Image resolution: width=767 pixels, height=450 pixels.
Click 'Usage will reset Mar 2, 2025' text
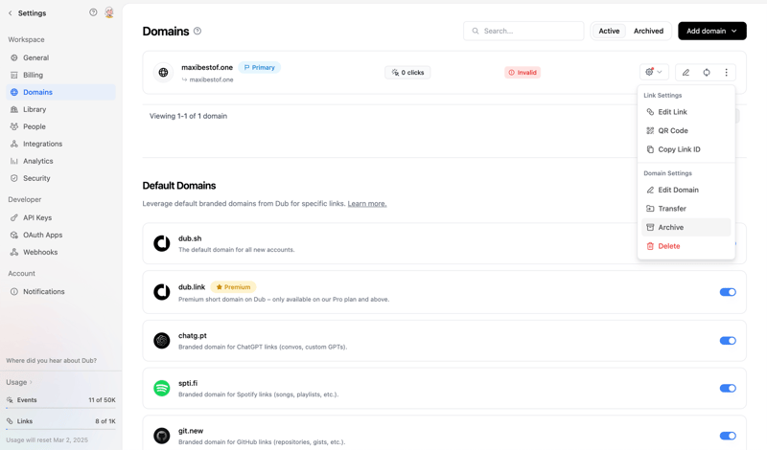point(47,439)
